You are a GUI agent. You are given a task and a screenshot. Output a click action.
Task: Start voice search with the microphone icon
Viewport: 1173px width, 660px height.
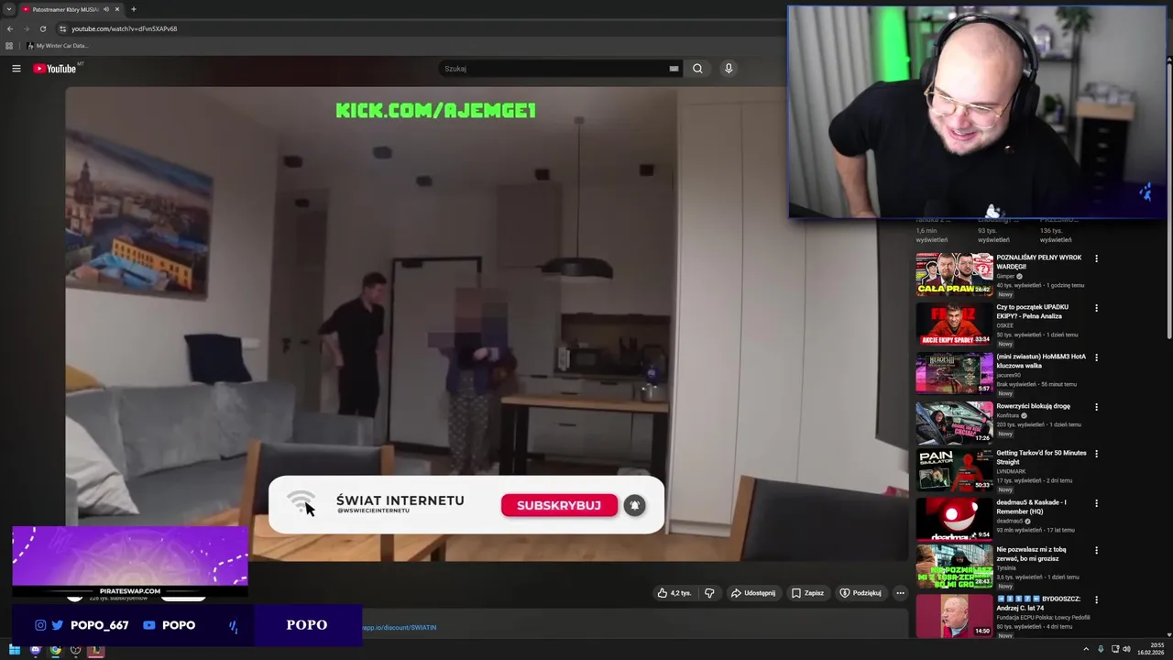tap(729, 69)
